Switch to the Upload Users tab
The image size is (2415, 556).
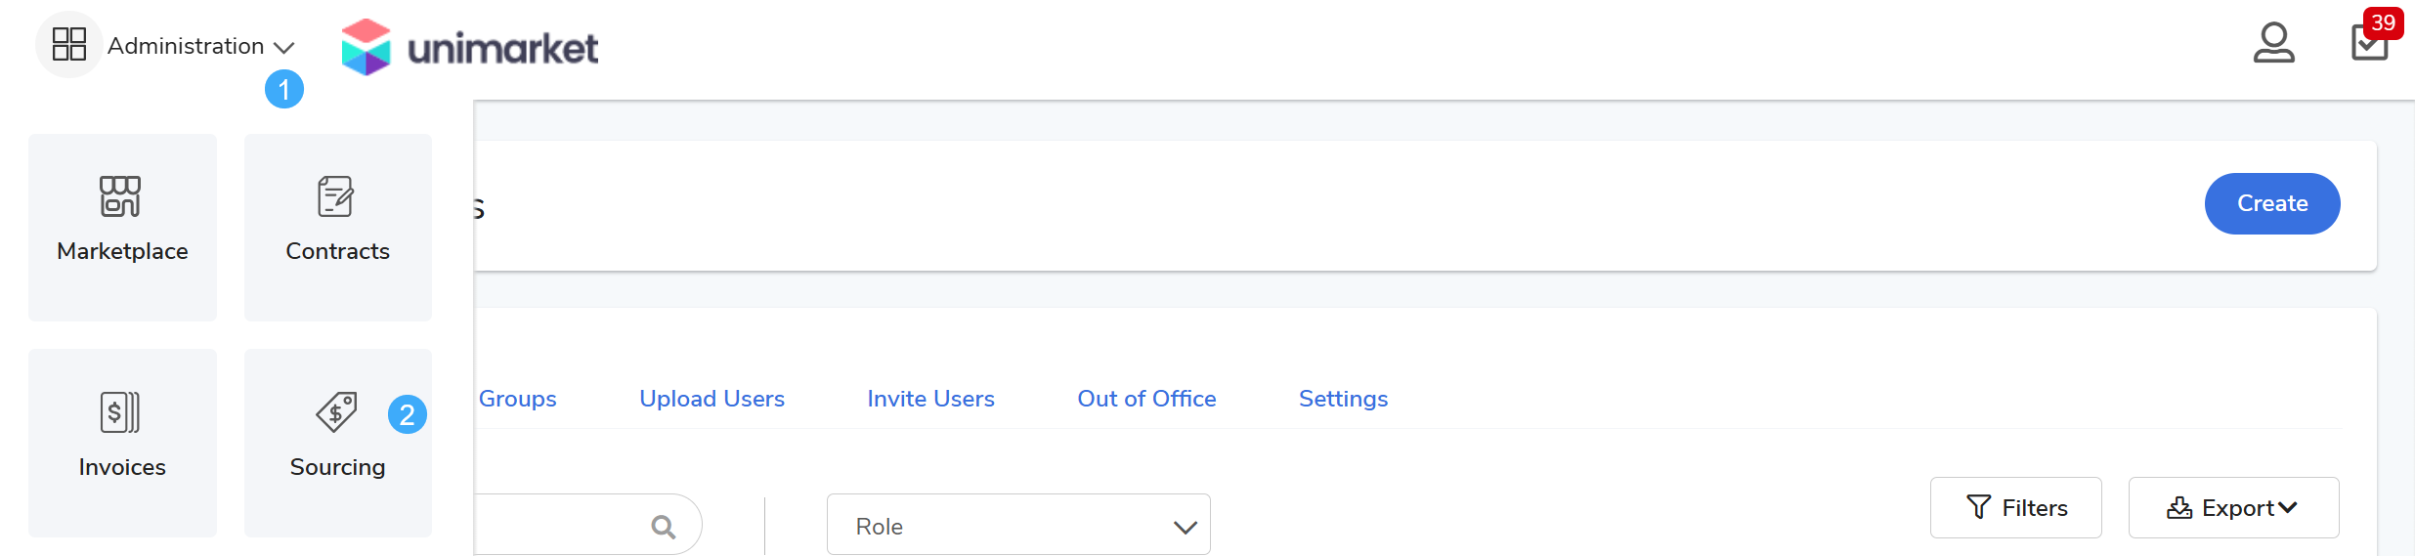[712, 399]
